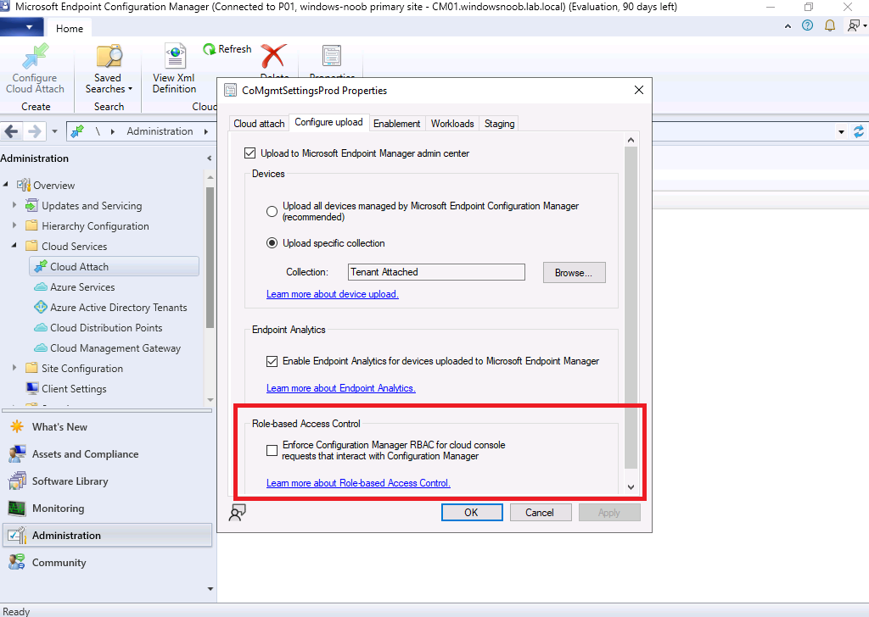Click the Browse... button
This screenshot has width=869, height=617.
(x=574, y=273)
